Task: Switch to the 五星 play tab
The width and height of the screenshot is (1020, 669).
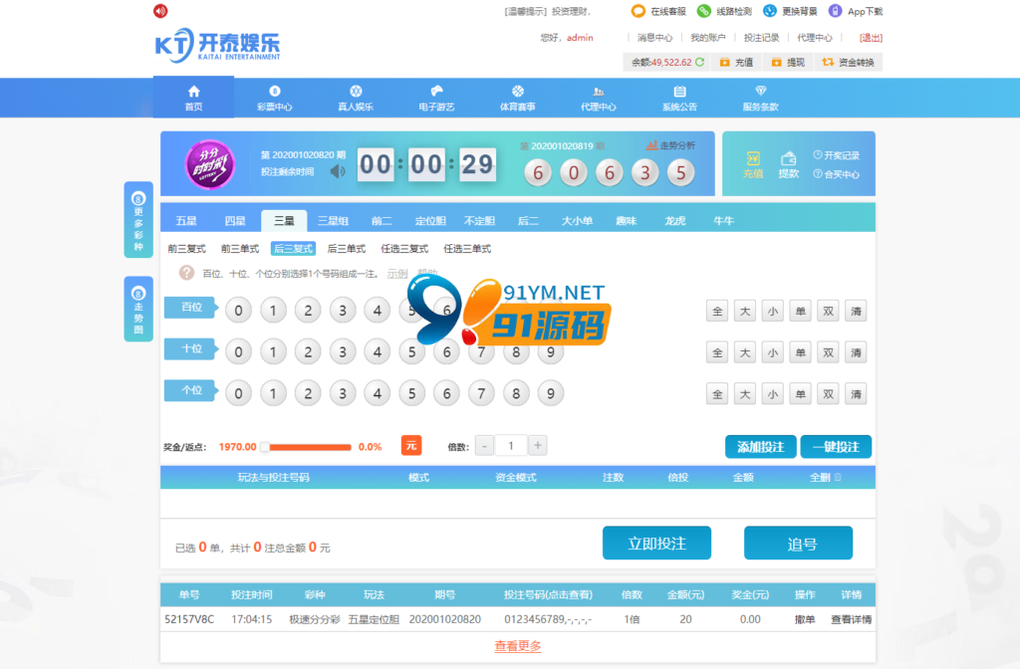Action: click(x=186, y=221)
